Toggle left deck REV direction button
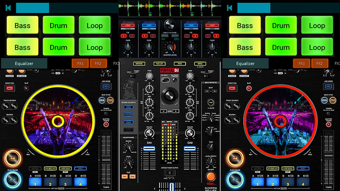The height and width of the screenshot is (191, 340). pos(9,88)
